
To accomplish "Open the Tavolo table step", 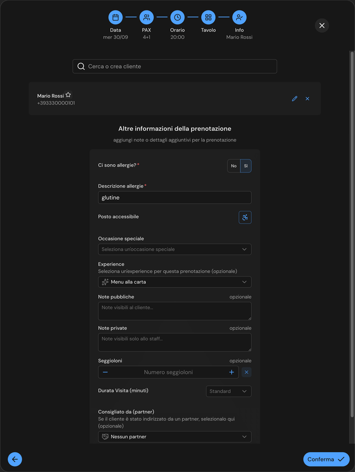I will coord(209,17).
